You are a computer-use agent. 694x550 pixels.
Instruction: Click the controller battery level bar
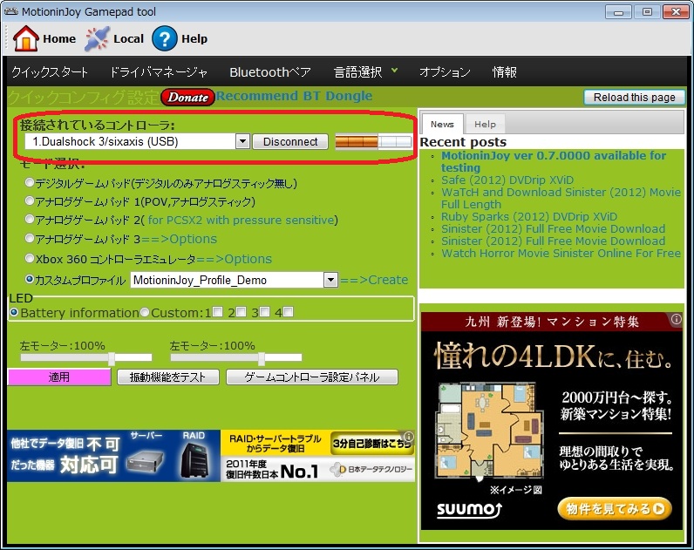373,141
